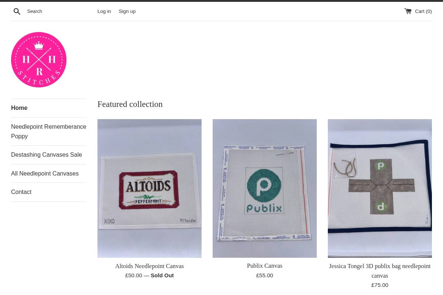Image resolution: width=443 pixels, height=295 pixels.
Task: Open Cart (0) link
Action: [418, 11]
